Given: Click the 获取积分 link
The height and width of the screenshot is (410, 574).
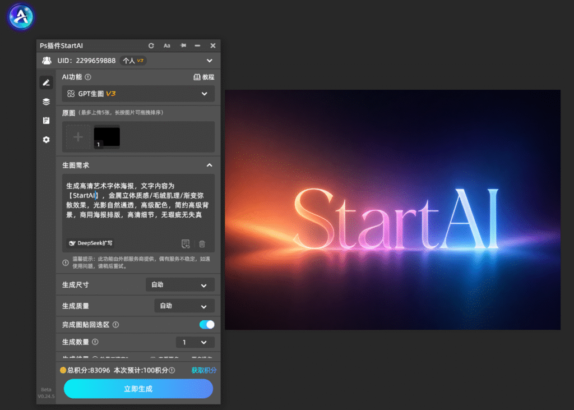Looking at the screenshot, I should [x=204, y=370].
